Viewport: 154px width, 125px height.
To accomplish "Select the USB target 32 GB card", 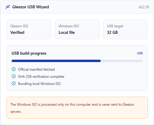I will point(125,29).
